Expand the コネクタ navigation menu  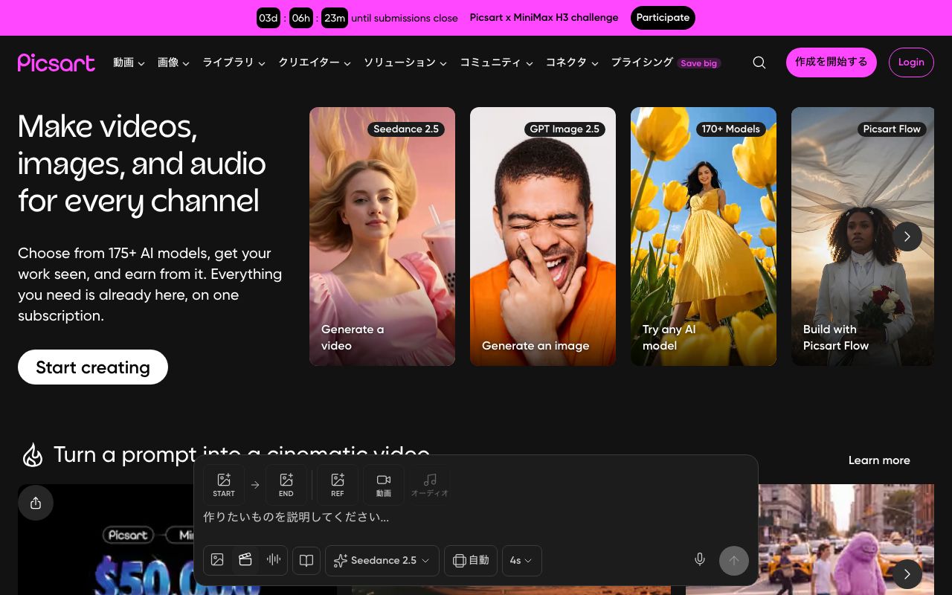click(x=572, y=62)
